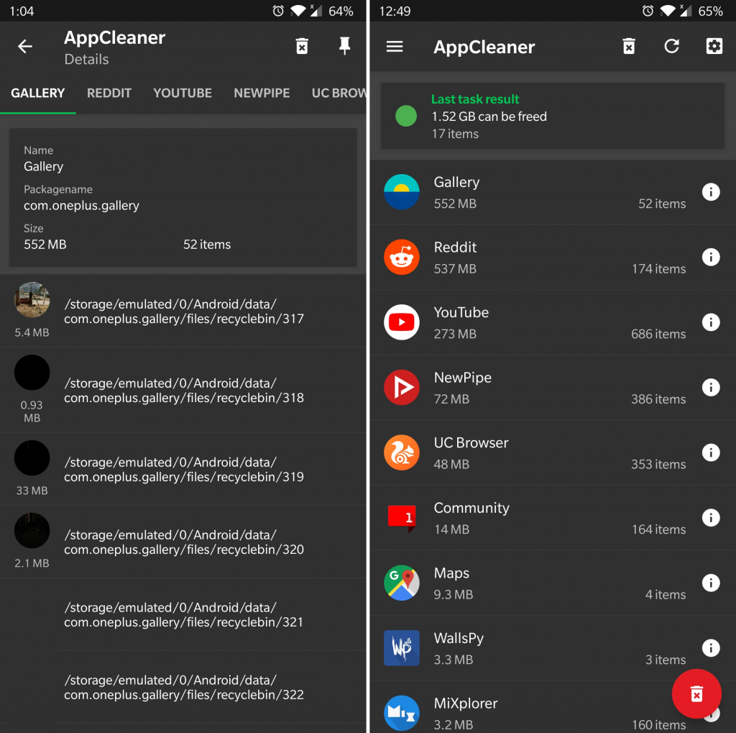The width and height of the screenshot is (736, 733).
Task: Tap the NewPipe app icon
Action: 401,387
